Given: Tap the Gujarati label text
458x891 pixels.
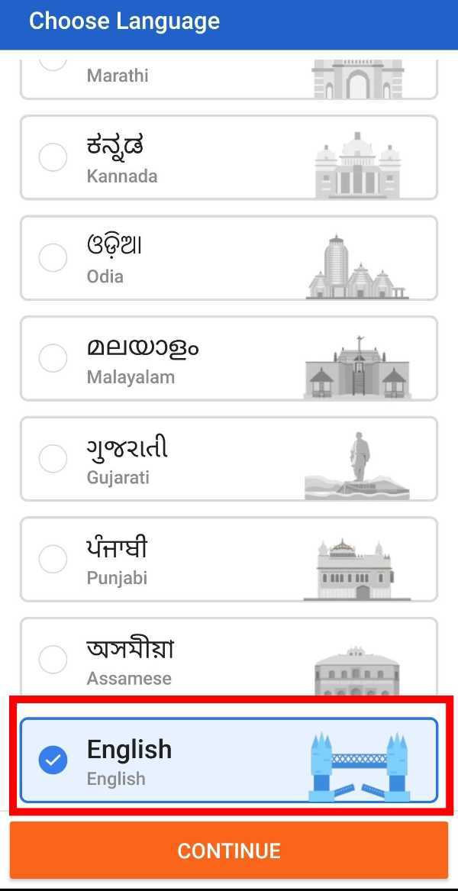Looking at the screenshot, I should tap(118, 477).
